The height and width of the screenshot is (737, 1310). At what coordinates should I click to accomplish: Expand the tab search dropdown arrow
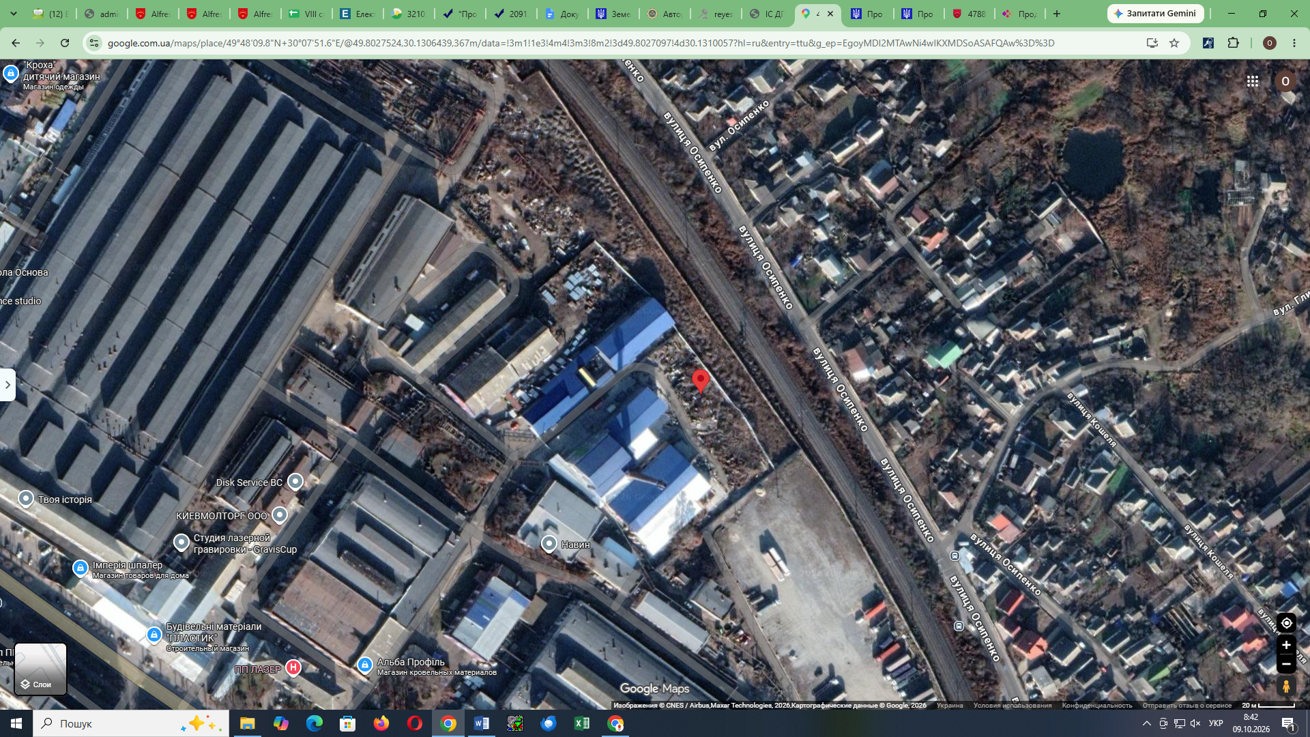(x=13, y=14)
